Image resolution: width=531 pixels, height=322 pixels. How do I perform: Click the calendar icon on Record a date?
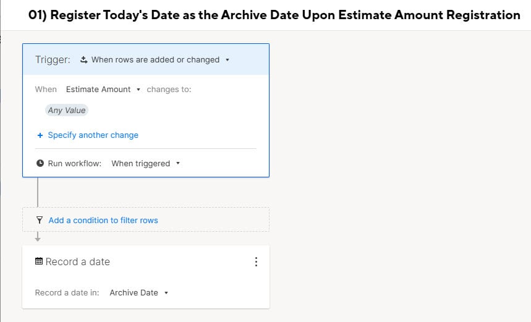pos(39,261)
